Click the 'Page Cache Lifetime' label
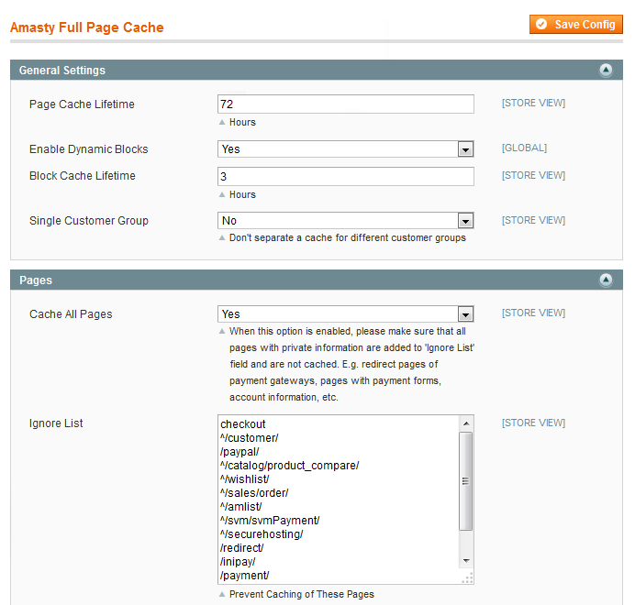Screen dimensions: 635x605 pyautogui.click(x=82, y=104)
